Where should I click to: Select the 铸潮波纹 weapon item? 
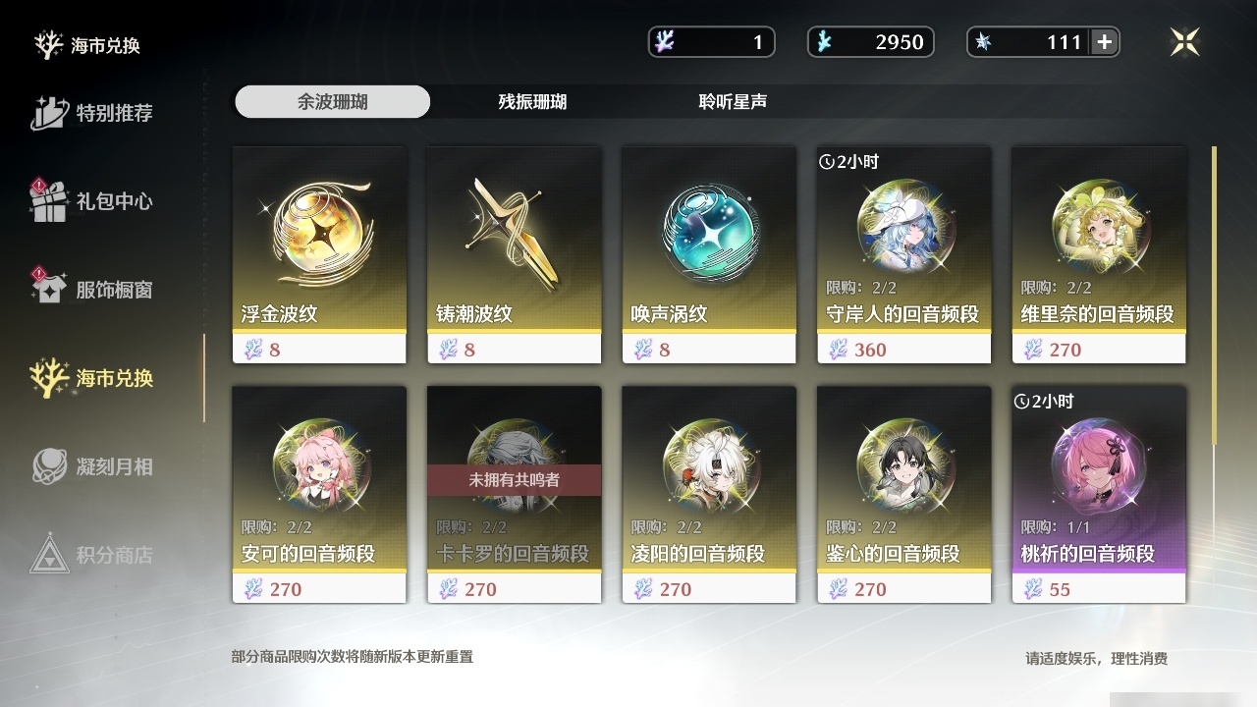tap(514, 255)
